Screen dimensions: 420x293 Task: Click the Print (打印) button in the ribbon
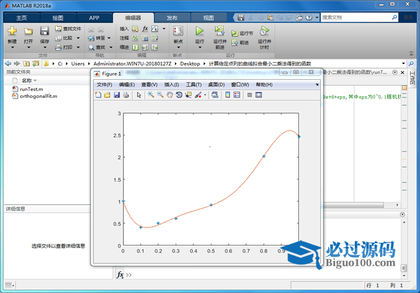click(x=64, y=47)
